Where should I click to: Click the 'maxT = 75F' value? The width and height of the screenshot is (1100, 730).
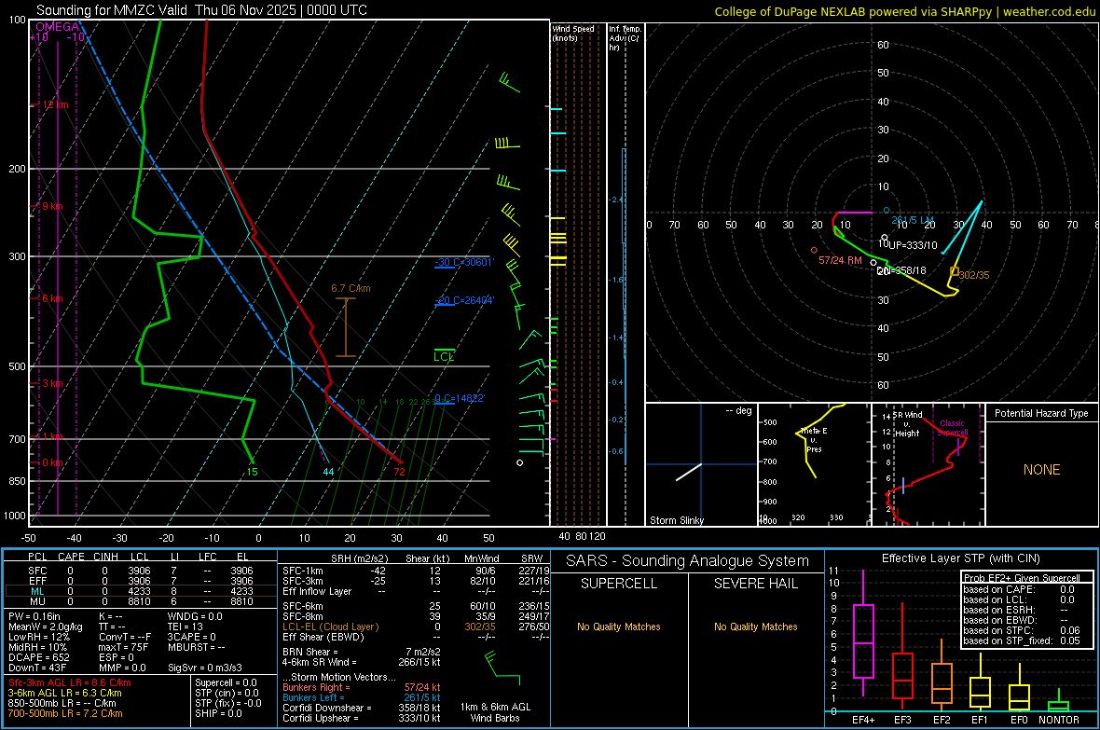123,647
